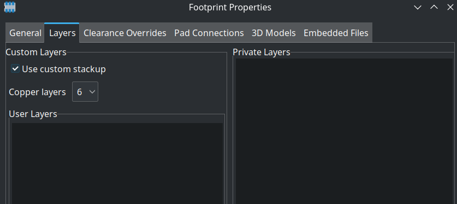This screenshot has height=204, width=457.
Task: Switch to the General tab
Action: pyautogui.click(x=25, y=33)
